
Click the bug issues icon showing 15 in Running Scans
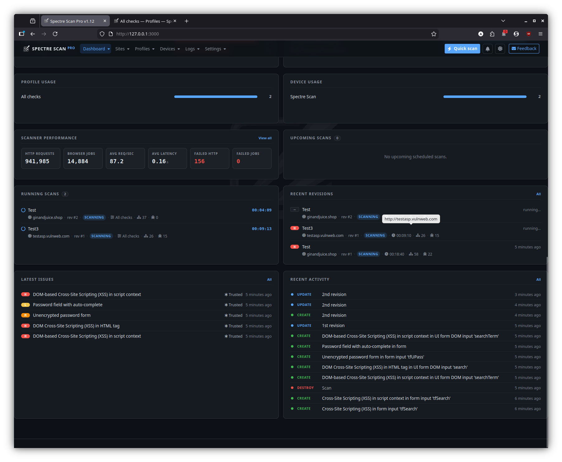pos(160,236)
